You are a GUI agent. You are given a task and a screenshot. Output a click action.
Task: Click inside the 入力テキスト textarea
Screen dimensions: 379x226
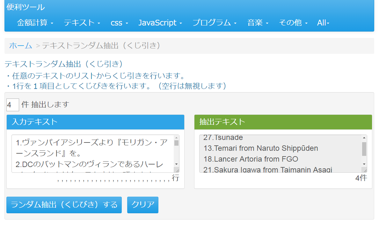coord(92,154)
